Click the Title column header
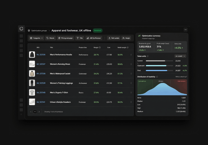This screenshot has height=145, width=208. pos(51,48)
